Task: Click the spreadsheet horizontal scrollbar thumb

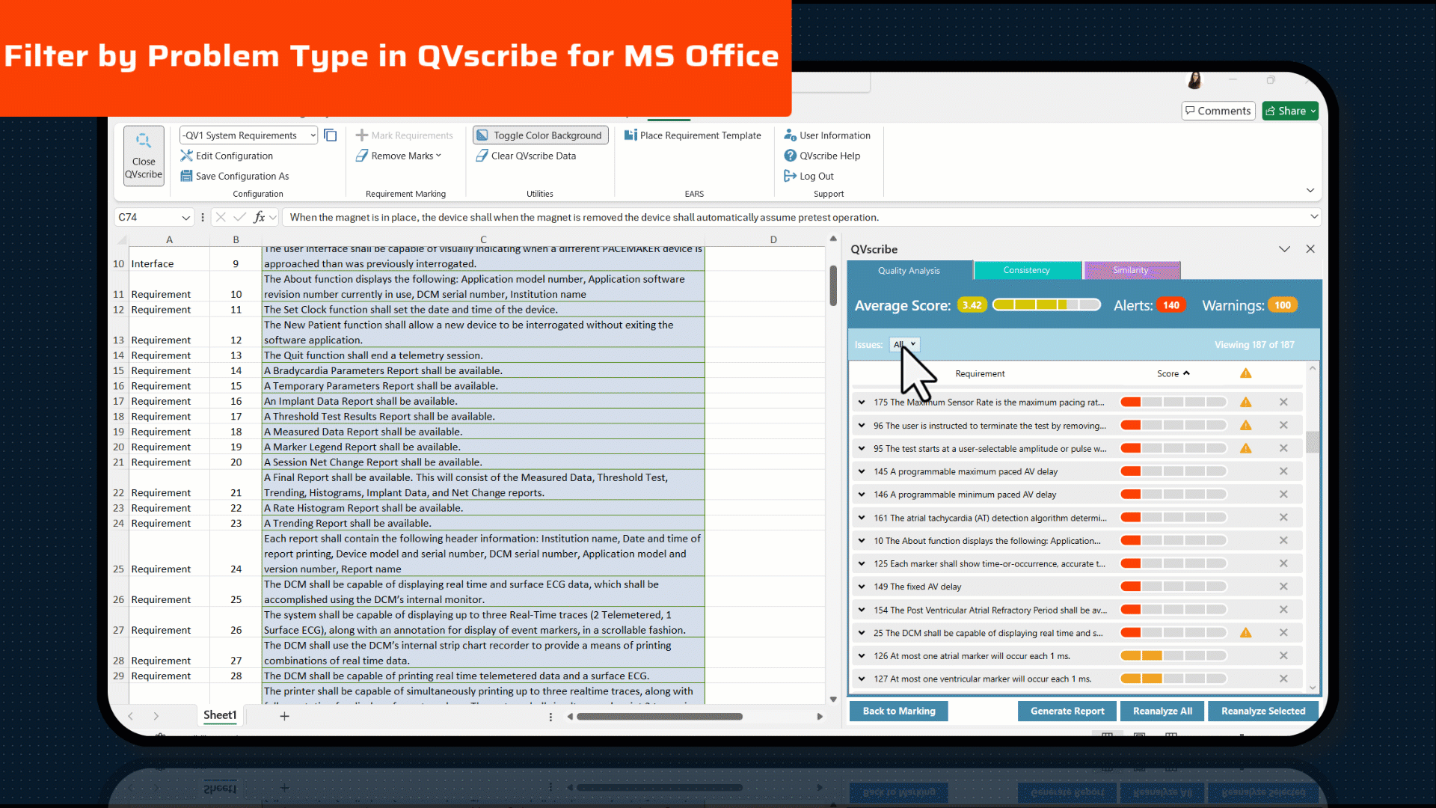Action: [x=660, y=717]
